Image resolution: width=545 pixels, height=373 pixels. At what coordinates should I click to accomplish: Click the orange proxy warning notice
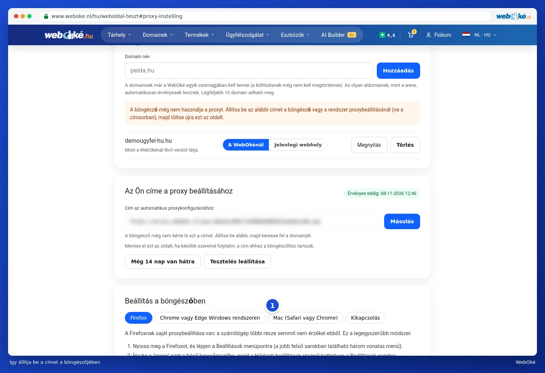(x=272, y=113)
